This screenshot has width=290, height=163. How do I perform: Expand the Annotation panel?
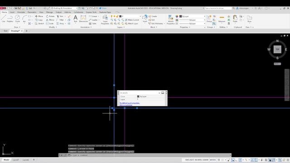click(86, 27)
